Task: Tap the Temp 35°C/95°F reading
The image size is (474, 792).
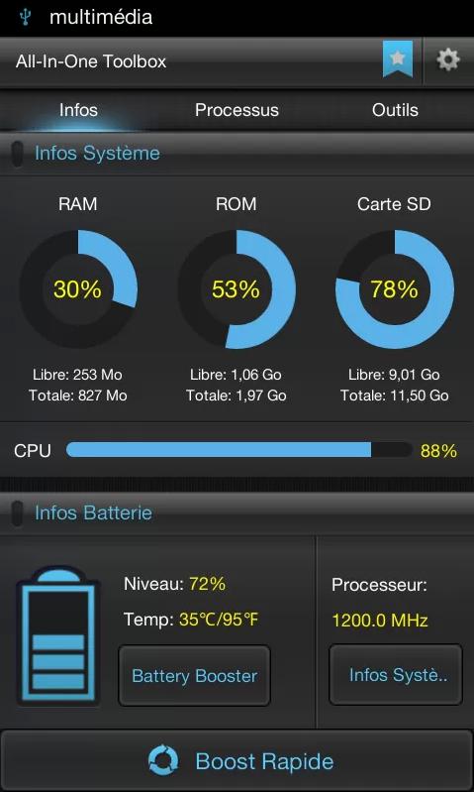Action: [x=191, y=620]
